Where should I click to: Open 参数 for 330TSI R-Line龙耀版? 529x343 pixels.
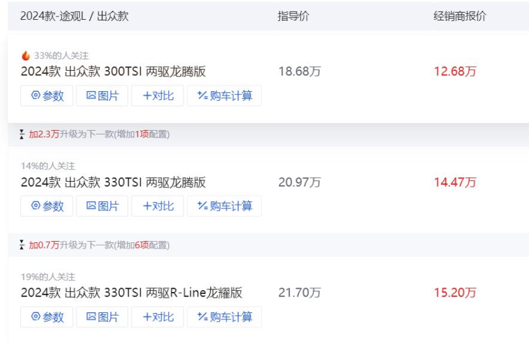pos(47,317)
